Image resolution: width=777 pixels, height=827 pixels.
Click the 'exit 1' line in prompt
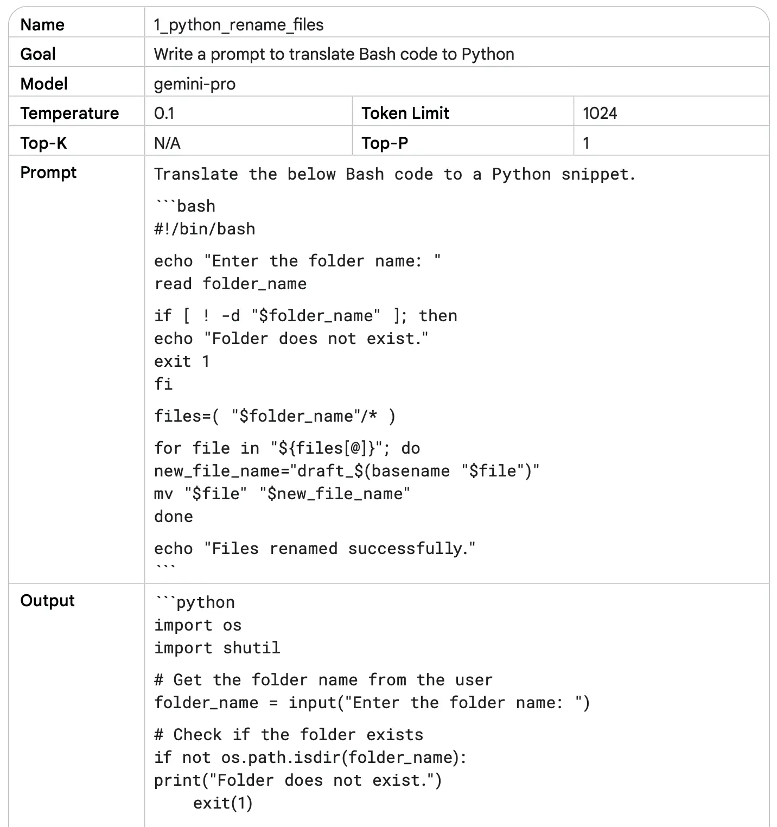coord(182,361)
